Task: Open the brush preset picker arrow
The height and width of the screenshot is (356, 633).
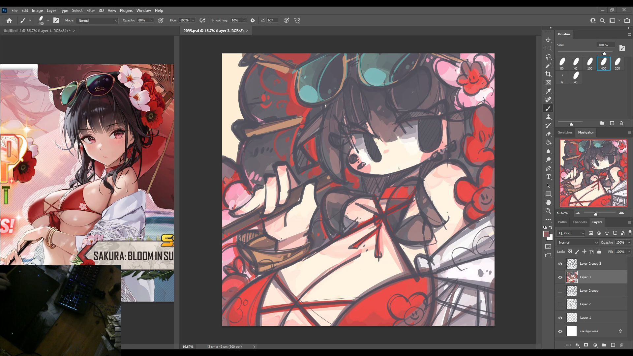Action: coord(48,20)
